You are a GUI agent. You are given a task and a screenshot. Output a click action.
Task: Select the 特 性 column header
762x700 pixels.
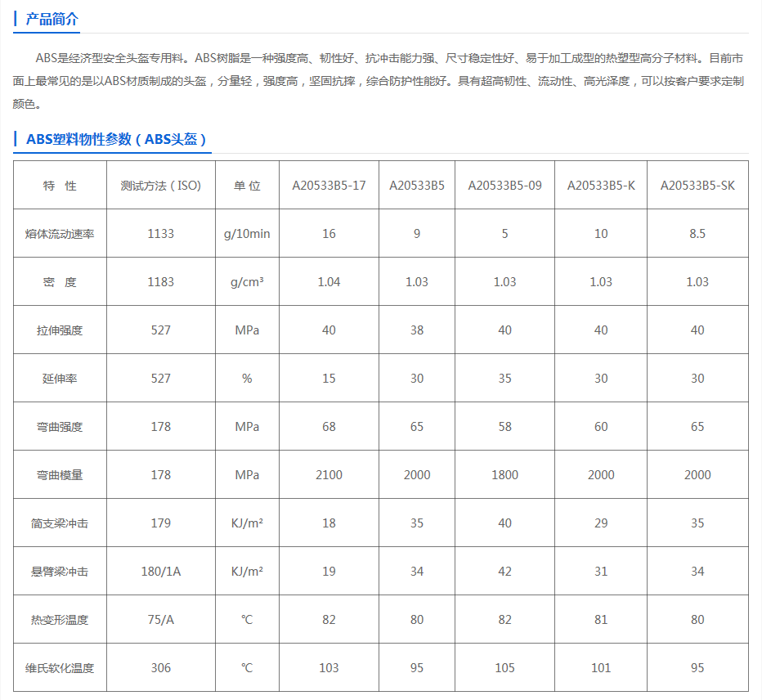click(x=60, y=186)
